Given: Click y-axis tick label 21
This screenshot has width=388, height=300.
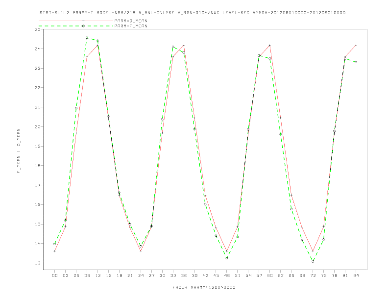Looking at the screenshot, I should pos(38,107).
